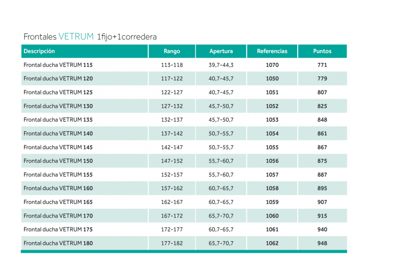The image size is (410, 257).
Task: Click the Apertura column header
Action: click(221, 51)
